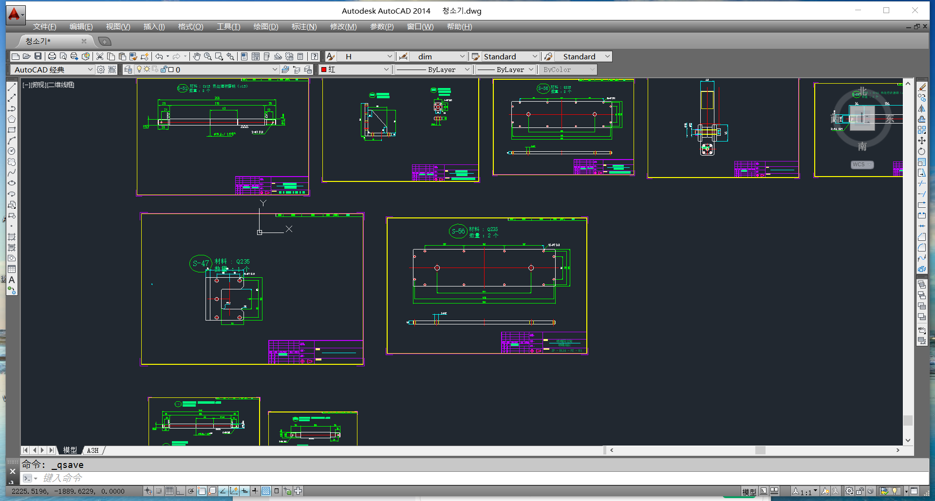Screen dimensions: 935x501
Task: Open the 编辑(E) menu
Action: coord(81,27)
